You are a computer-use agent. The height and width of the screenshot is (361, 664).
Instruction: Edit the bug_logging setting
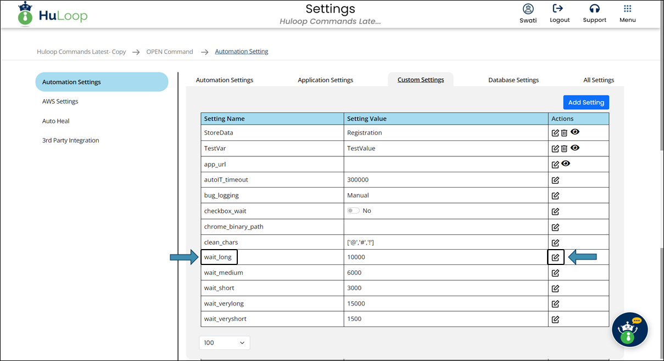coord(555,195)
